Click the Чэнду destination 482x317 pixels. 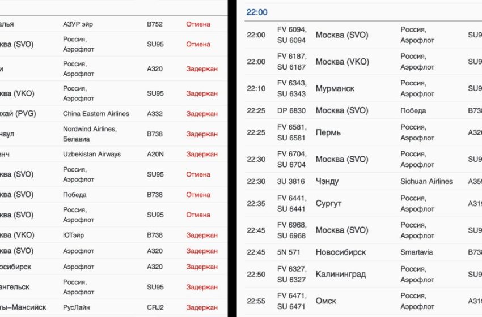point(328,182)
